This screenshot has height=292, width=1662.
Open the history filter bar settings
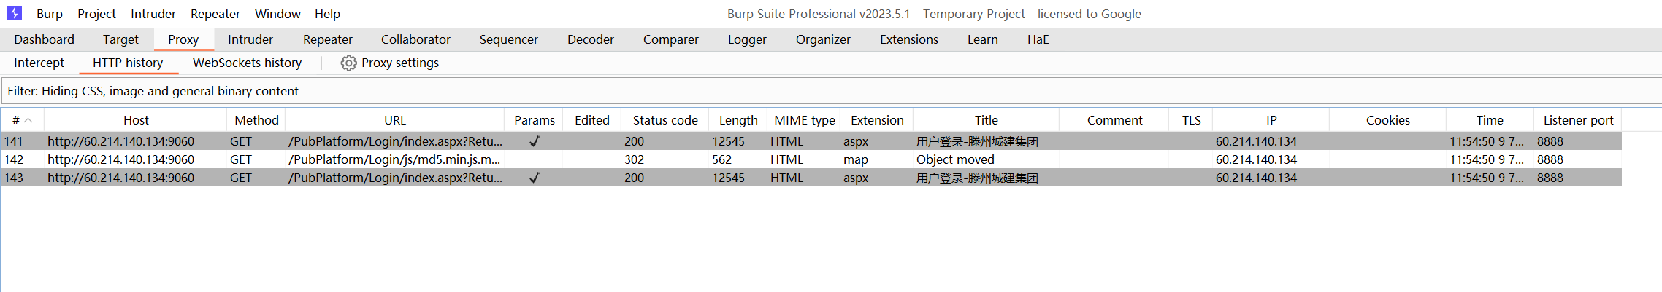831,91
